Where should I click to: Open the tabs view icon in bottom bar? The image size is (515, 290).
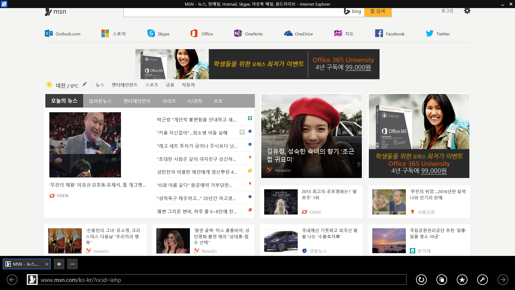click(442, 280)
